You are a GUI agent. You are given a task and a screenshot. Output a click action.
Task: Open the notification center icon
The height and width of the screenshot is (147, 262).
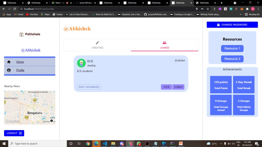[257, 144]
